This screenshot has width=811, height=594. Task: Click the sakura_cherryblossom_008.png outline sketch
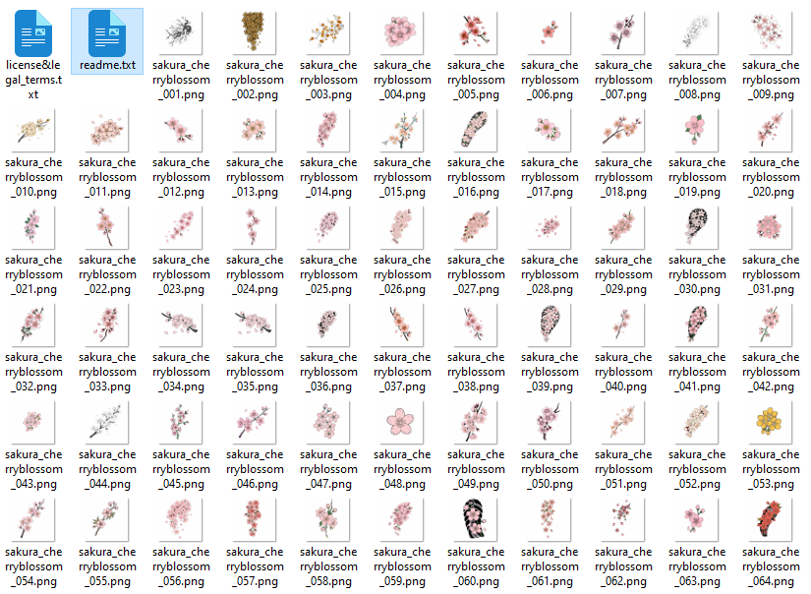point(697,33)
